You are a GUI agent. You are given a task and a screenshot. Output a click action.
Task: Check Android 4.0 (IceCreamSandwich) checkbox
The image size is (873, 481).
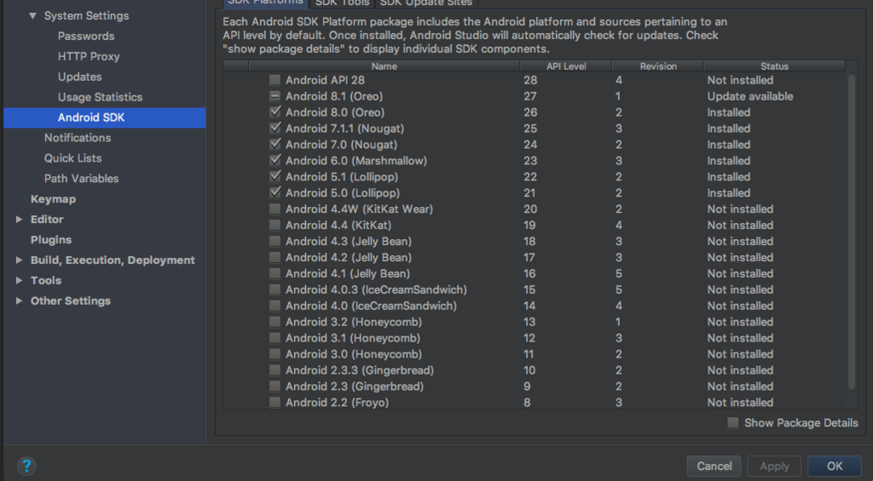coord(275,306)
